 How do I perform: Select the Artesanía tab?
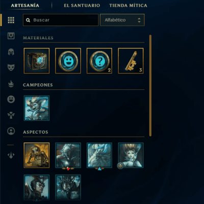click(25, 6)
